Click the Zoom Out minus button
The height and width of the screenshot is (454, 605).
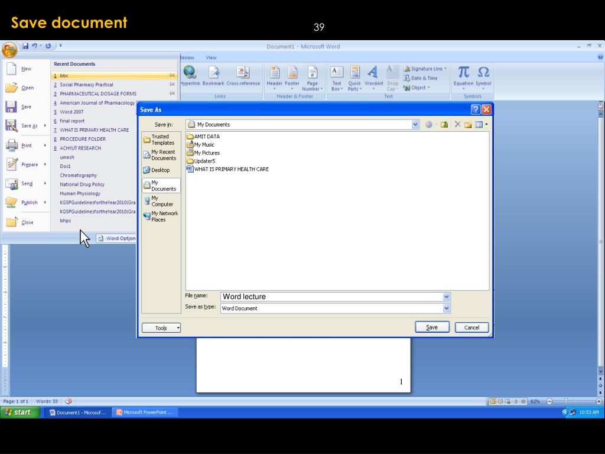549,401
